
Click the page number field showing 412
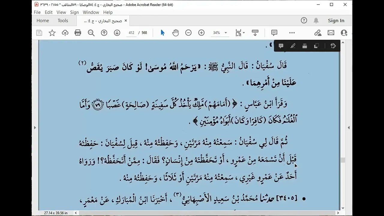131,33
